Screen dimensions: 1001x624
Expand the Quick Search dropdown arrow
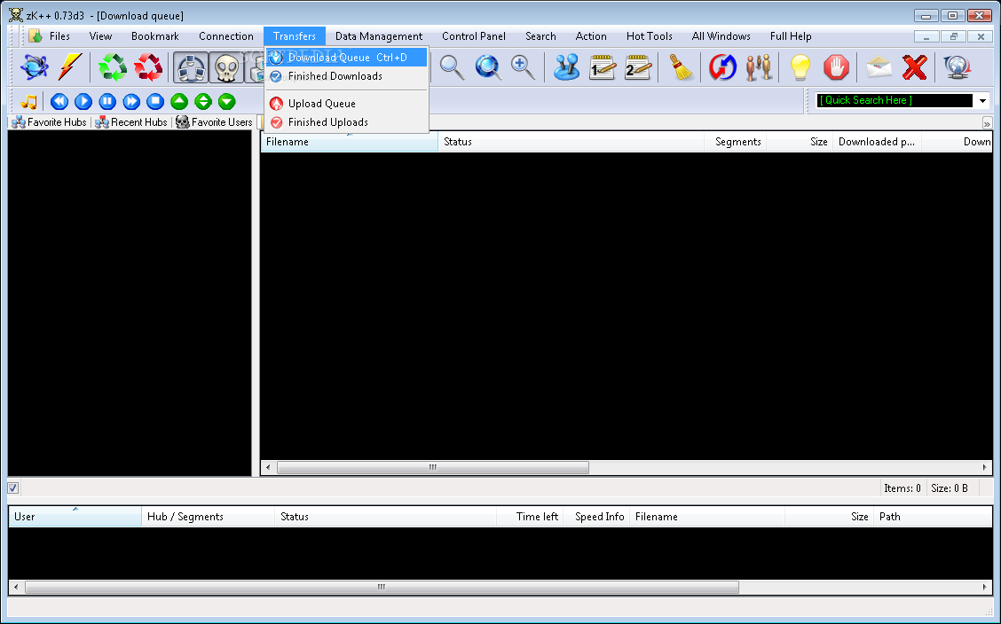pyautogui.click(x=982, y=101)
